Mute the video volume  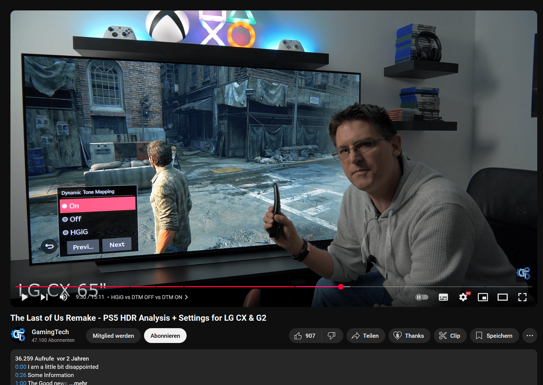64,297
